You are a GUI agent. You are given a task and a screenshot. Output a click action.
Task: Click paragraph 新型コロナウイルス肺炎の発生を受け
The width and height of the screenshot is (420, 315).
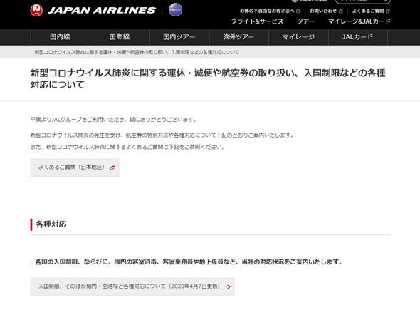[162, 135]
